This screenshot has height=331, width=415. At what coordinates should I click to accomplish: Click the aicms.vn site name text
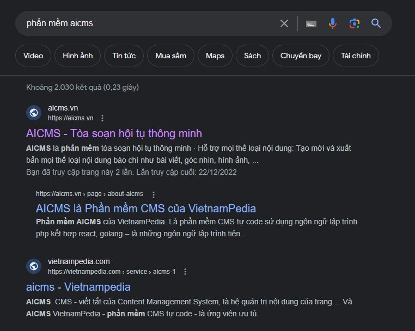(63, 108)
